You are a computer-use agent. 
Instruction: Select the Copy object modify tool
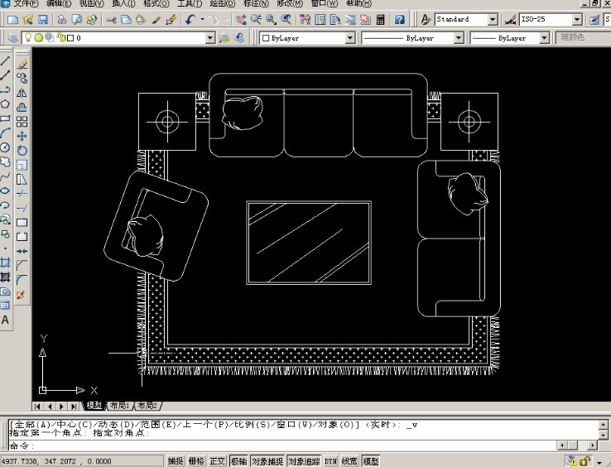tap(22, 79)
